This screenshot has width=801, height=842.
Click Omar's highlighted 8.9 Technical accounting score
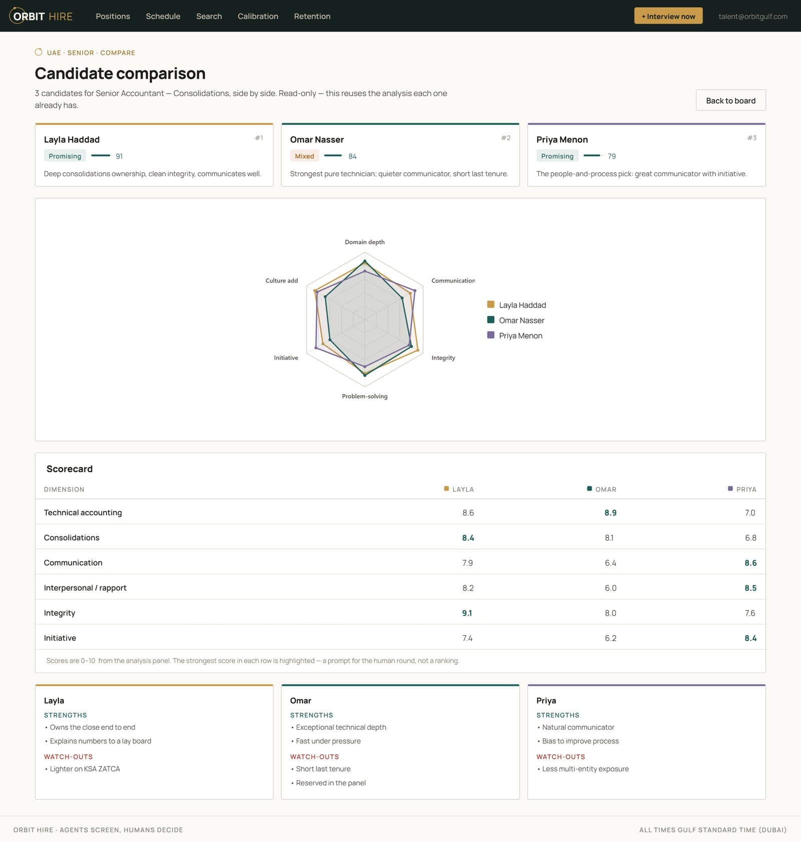point(610,512)
